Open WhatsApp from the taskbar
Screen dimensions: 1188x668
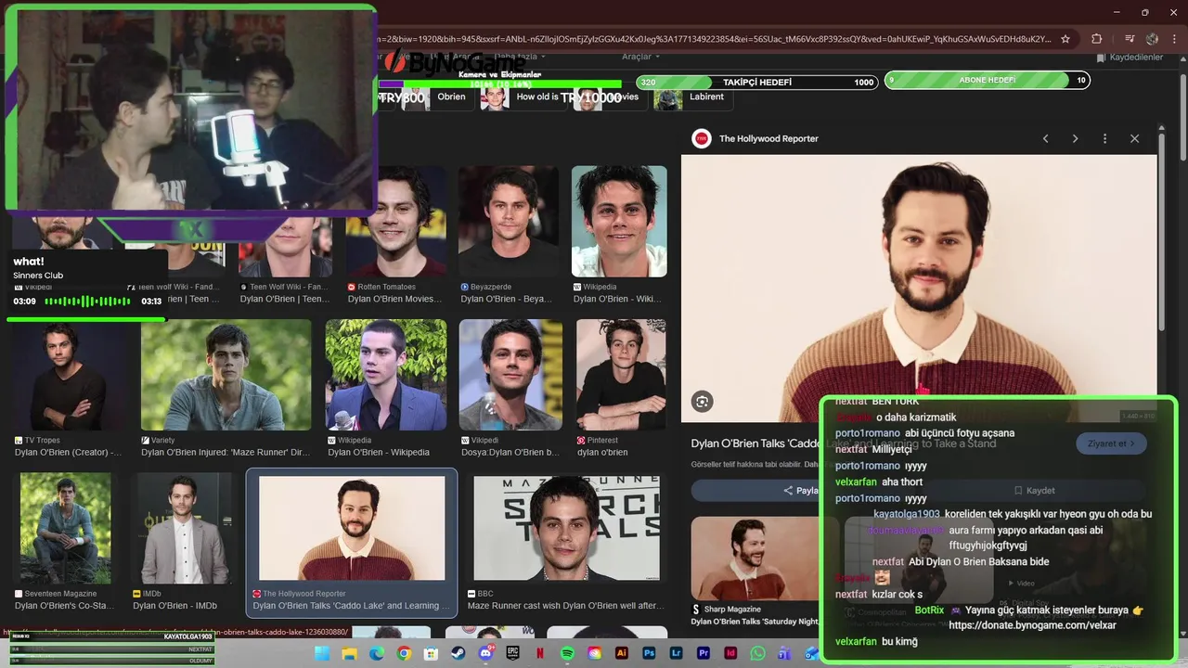(758, 653)
